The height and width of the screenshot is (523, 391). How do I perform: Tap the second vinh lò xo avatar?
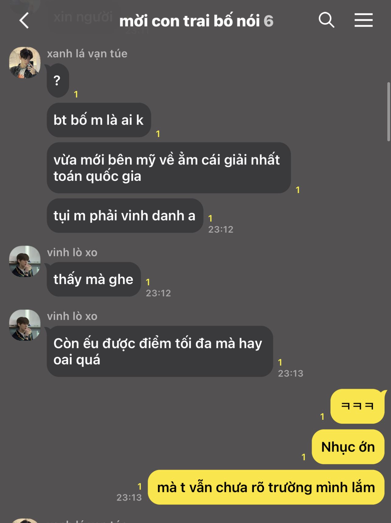pos(25,325)
